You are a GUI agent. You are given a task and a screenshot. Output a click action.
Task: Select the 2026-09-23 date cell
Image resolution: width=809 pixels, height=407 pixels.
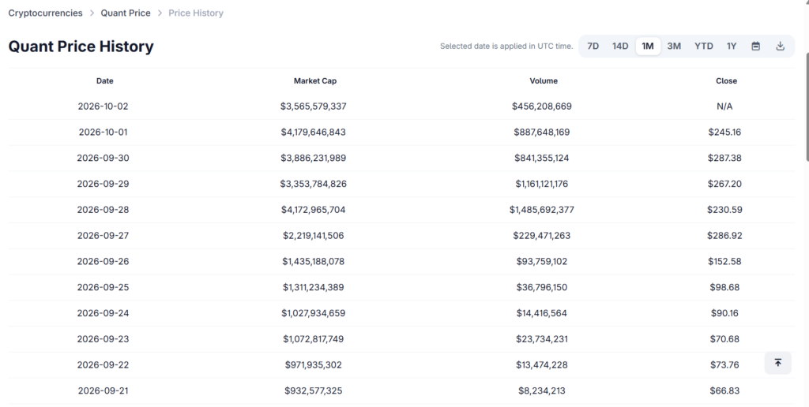coord(103,339)
